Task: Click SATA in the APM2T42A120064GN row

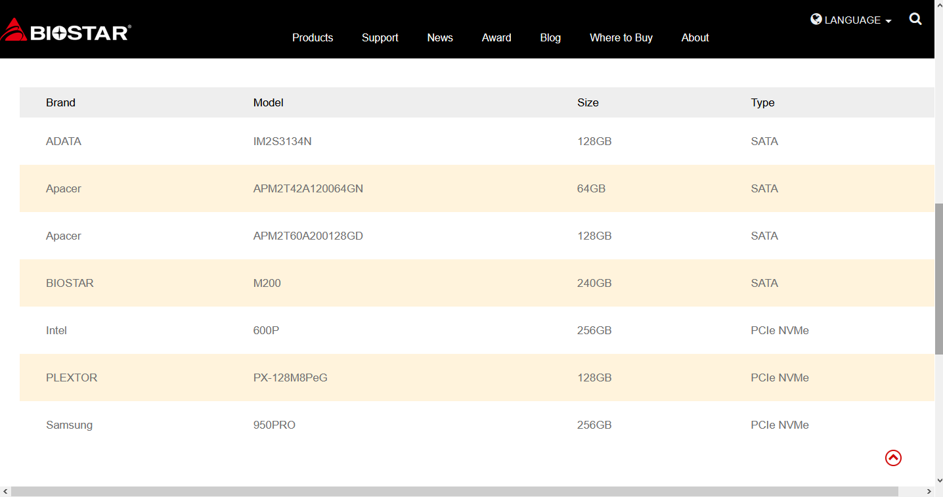Action: pyautogui.click(x=764, y=188)
